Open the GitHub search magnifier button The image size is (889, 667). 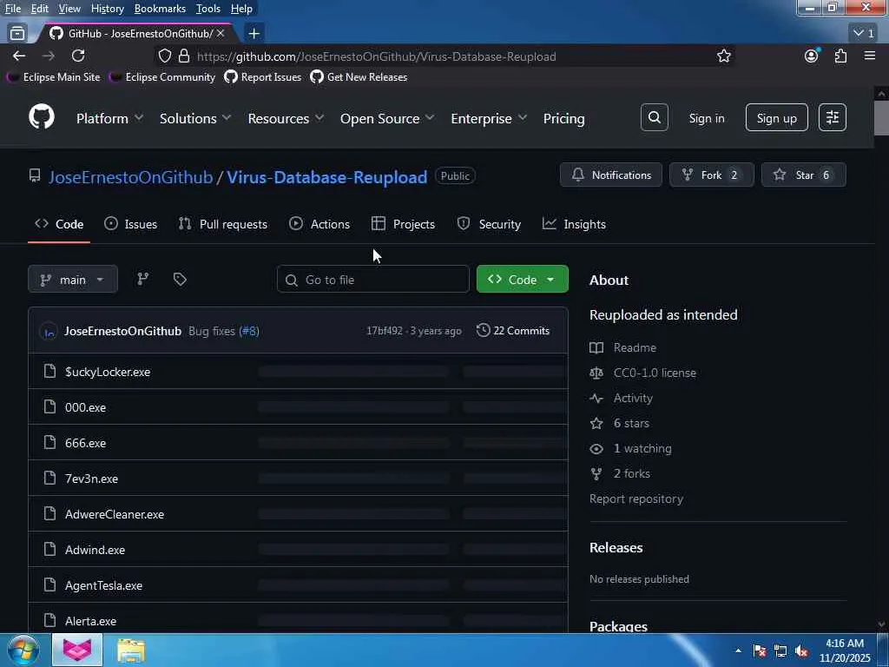pyautogui.click(x=655, y=117)
